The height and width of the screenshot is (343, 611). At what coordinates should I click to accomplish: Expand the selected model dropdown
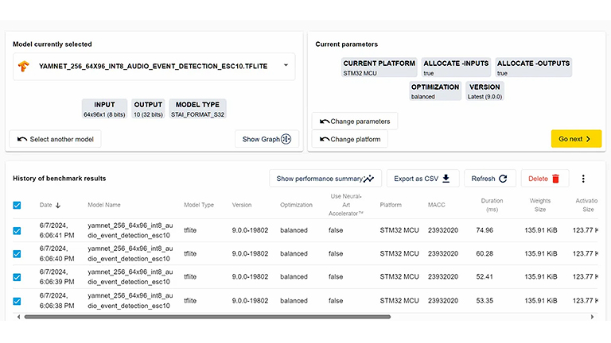pyautogui.click(x=286, y=66)
